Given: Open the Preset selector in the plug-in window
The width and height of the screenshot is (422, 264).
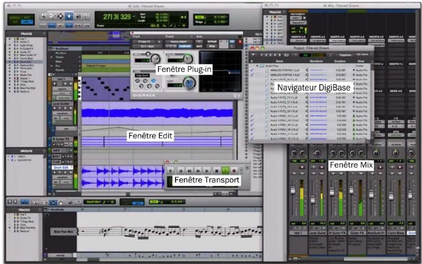Looking at the screenshot, I should (x=178, y=41).
